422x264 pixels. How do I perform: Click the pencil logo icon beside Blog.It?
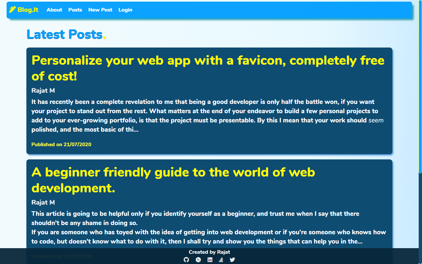point(13,10)
